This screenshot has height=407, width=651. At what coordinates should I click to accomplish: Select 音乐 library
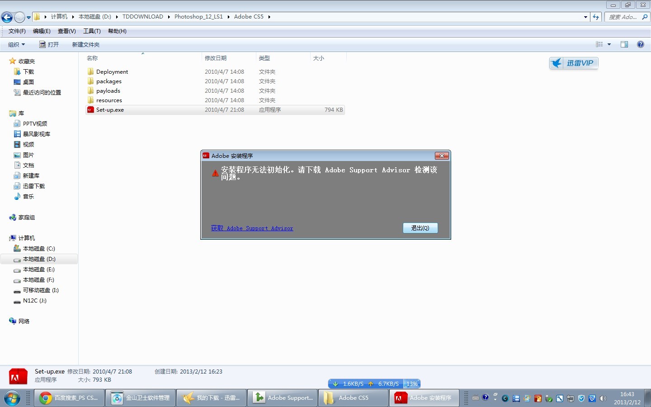28,196
